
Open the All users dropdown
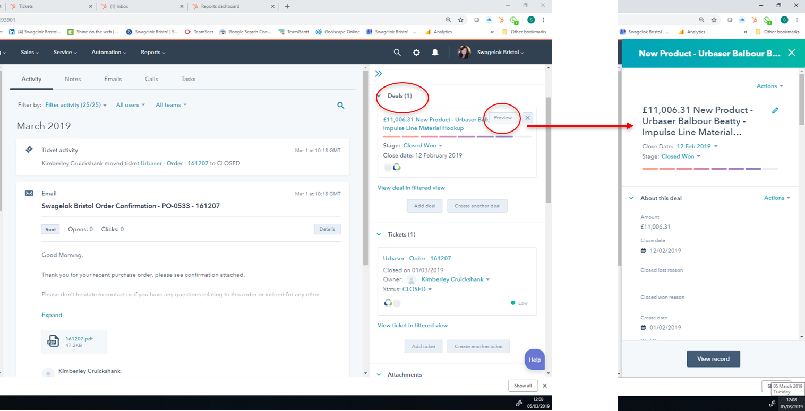131,105
